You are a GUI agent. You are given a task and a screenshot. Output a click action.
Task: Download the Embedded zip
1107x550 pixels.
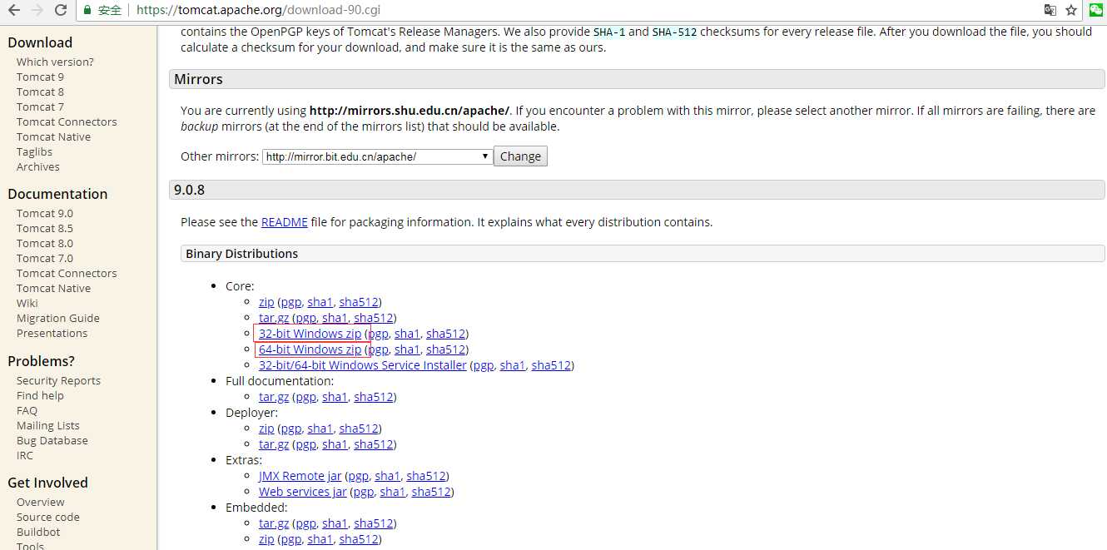[266, 539]
